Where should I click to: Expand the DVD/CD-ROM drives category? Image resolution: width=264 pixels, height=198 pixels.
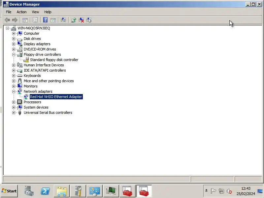pyautogui.click(x=14, y=49)
